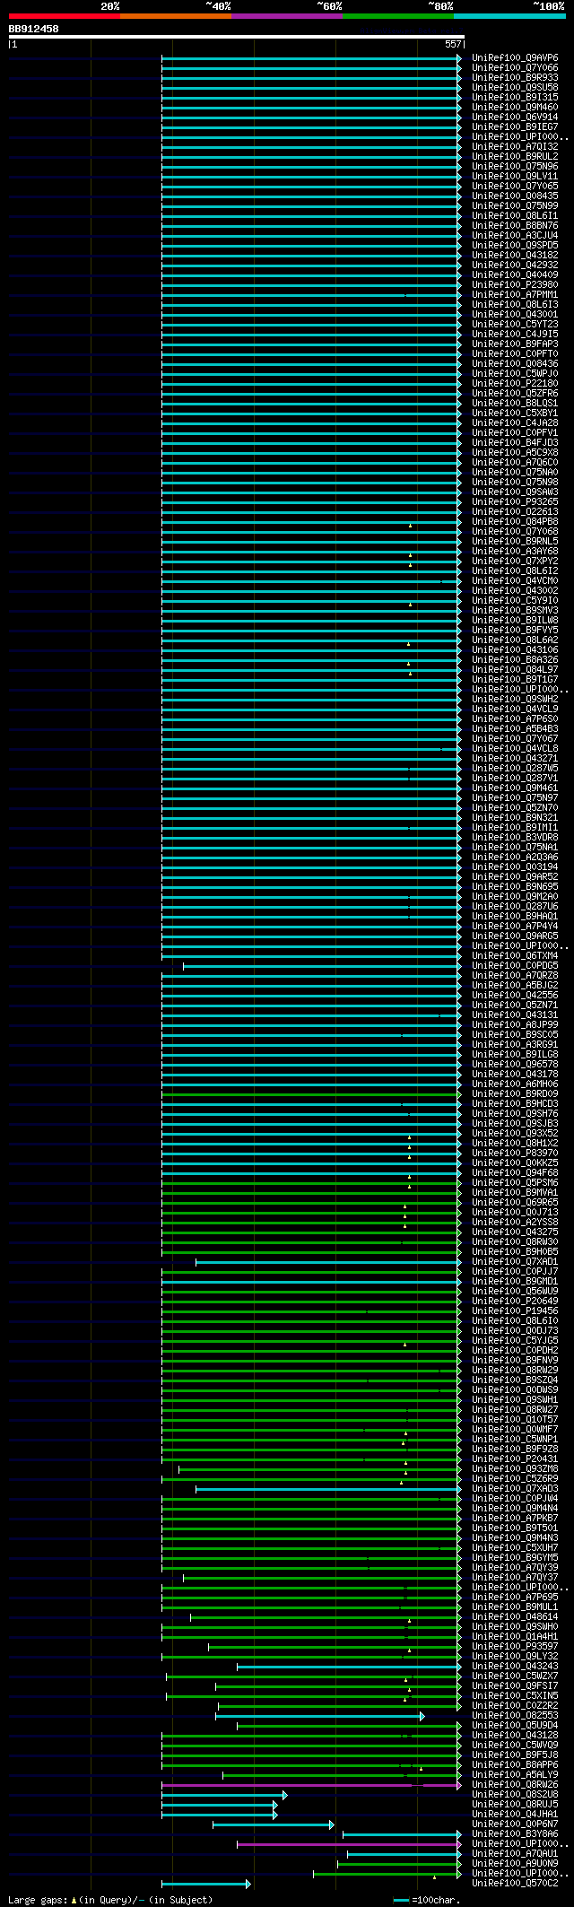Click the red identity legend segment
This screenshot has height=1907, width=574.
click(x=65, y=16)
